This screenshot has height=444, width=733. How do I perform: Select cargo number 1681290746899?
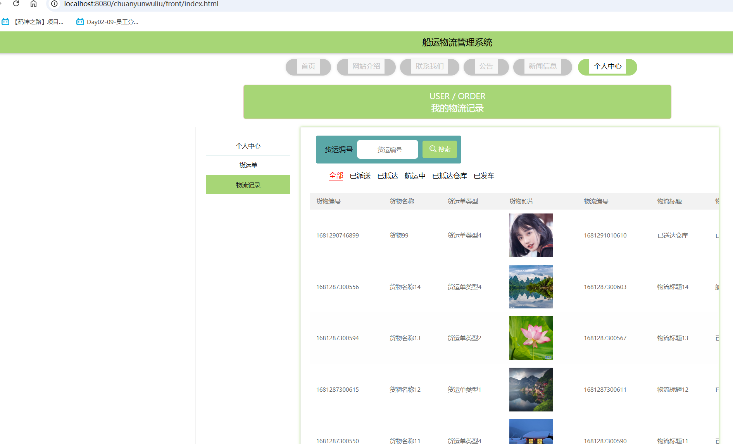click(x=338, y=236)
